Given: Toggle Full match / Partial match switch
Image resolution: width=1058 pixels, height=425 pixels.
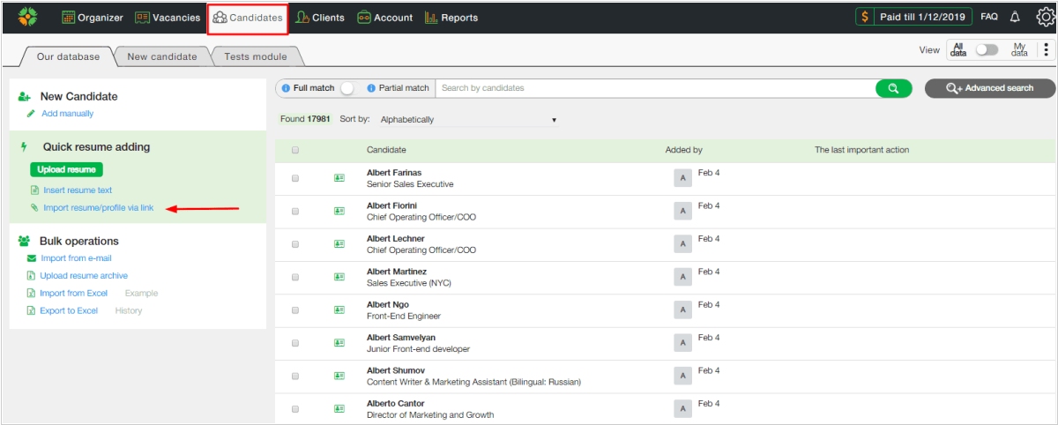Looking at the screenshot, I should point(348,88).
